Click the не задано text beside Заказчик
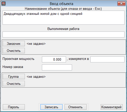This screenshot has height=112, width=127. pos(36,44)
